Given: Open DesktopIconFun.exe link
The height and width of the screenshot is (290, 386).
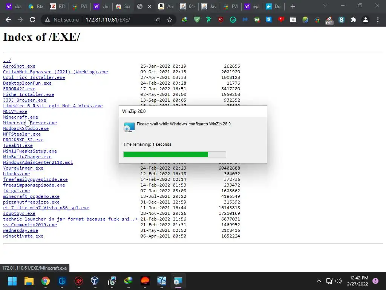Looking at the screenshot, I should pyautogui.click(x=27, y=83).
